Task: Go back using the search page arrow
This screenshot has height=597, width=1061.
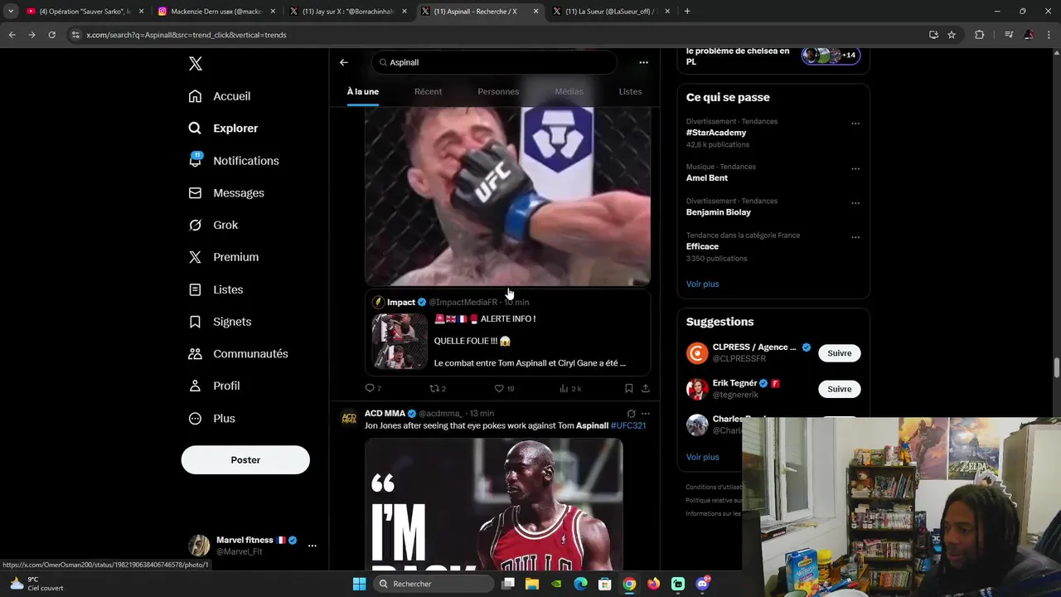Action: click(344, 62)
